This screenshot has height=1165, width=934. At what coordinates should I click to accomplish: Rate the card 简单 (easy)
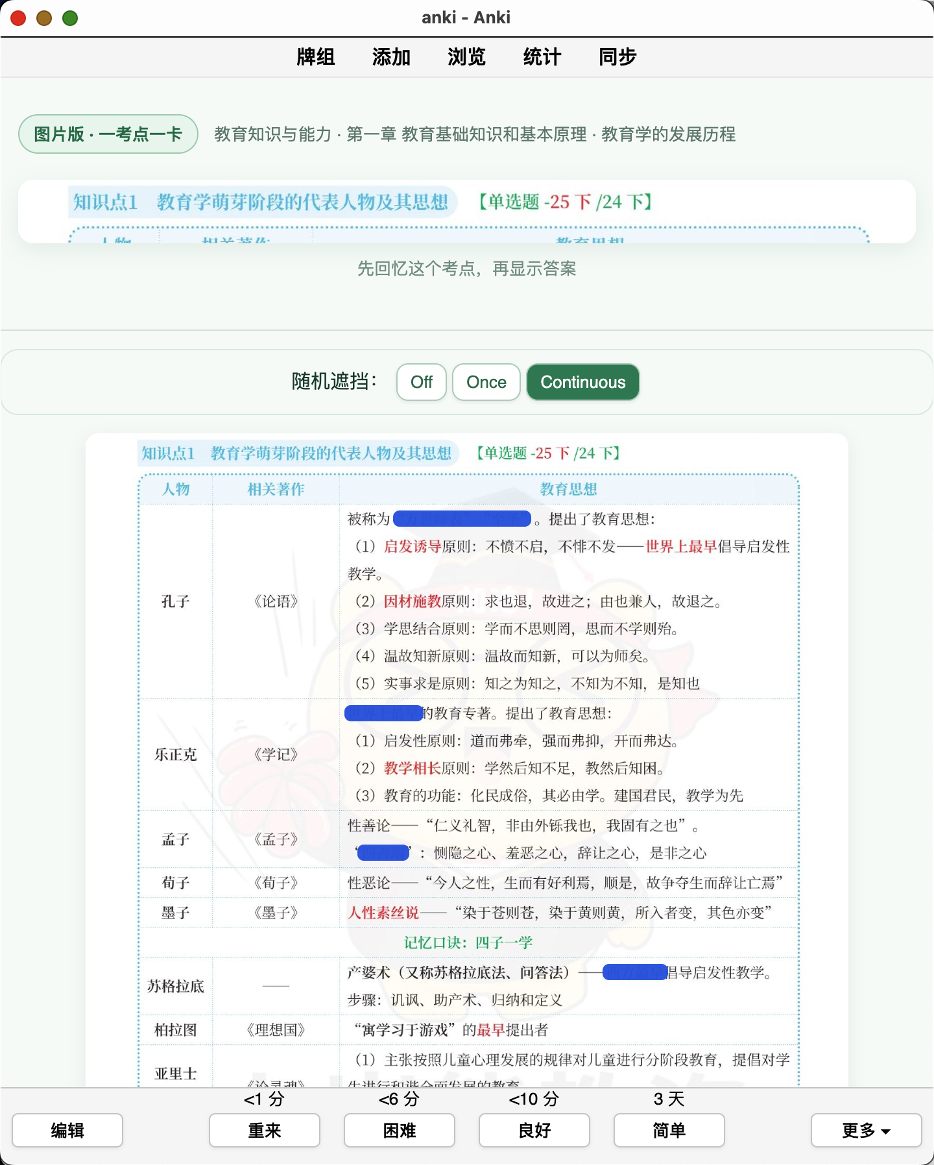[669, 1130]
